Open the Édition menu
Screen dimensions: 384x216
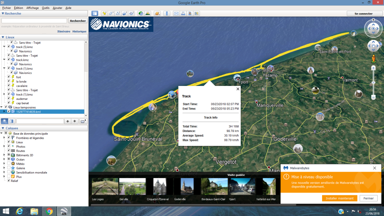tap(18, 8)
